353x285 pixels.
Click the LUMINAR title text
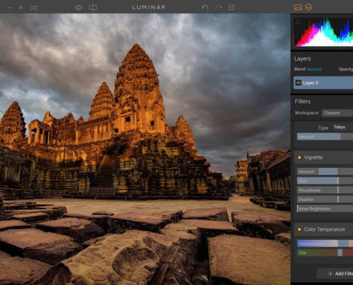coord(149,7)
